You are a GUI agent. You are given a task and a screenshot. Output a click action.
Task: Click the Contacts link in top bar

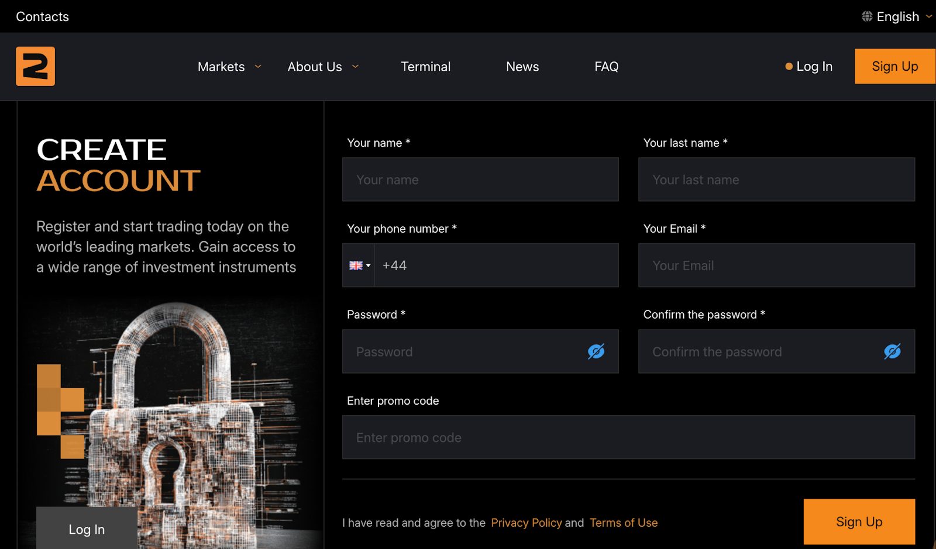pyautogui.click(x=42, y=16)
